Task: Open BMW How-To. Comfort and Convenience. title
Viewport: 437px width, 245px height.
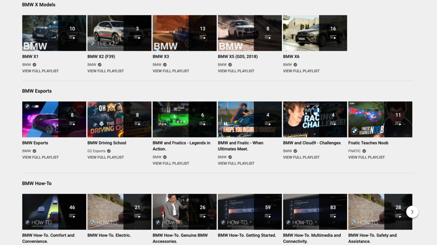Action: pos(48,238)
